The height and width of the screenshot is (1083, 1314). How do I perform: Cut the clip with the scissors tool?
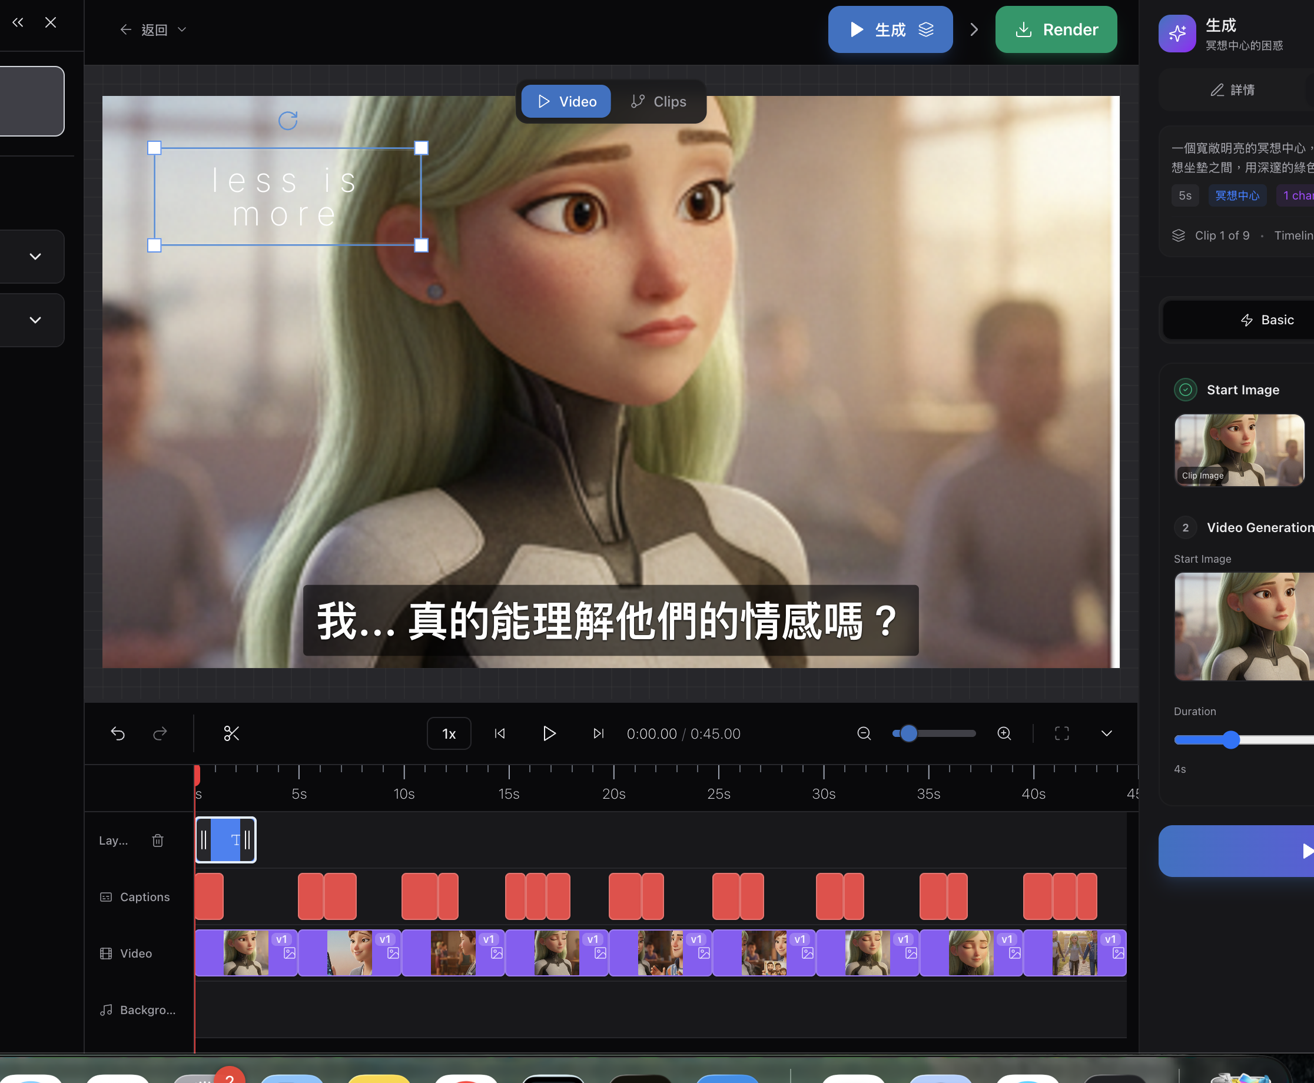pos(231,733)
